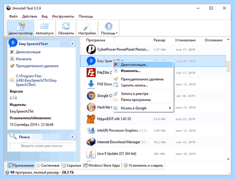Select the HippoEDIT x64 1.61.53 row
235x179 pixels.
tap(153, 119)
